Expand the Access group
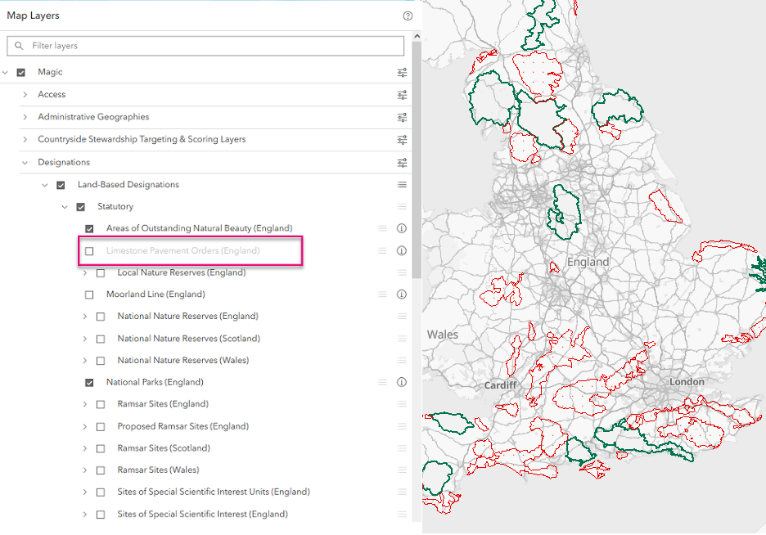766x535 pixels. 25,95
